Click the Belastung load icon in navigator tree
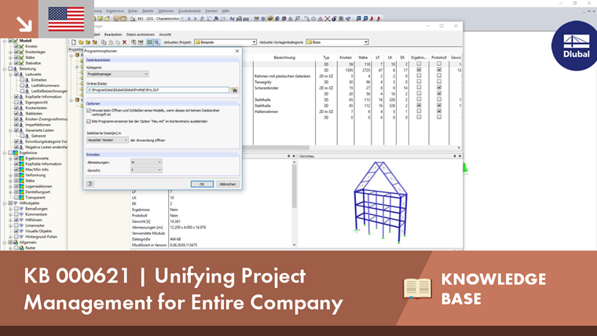Viewport: 597px width, 336px height. [x=16, y=69]
